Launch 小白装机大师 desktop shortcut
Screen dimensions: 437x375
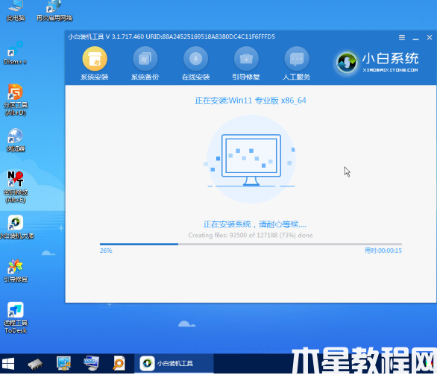click(16, 227)
